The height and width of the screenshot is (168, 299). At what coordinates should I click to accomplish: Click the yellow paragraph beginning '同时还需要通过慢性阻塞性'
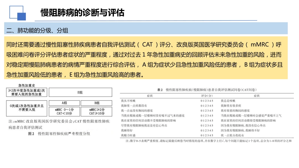[x=146, y=58]
